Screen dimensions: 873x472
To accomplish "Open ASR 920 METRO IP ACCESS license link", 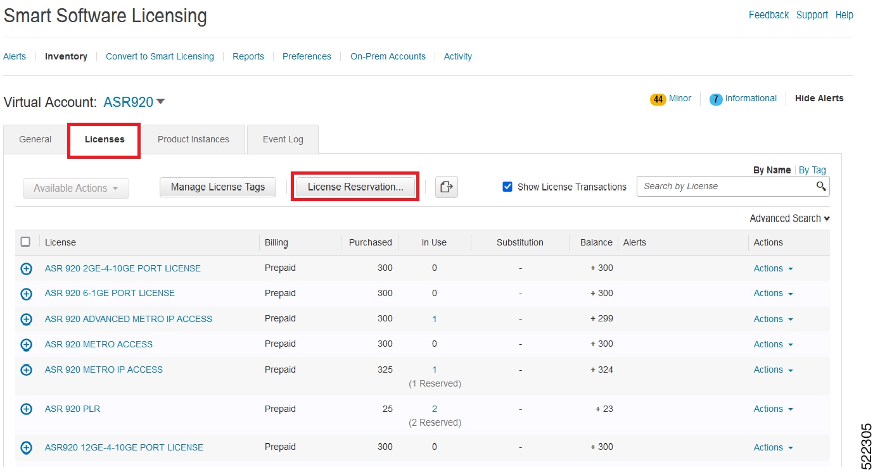I will (x=104, y=370).
